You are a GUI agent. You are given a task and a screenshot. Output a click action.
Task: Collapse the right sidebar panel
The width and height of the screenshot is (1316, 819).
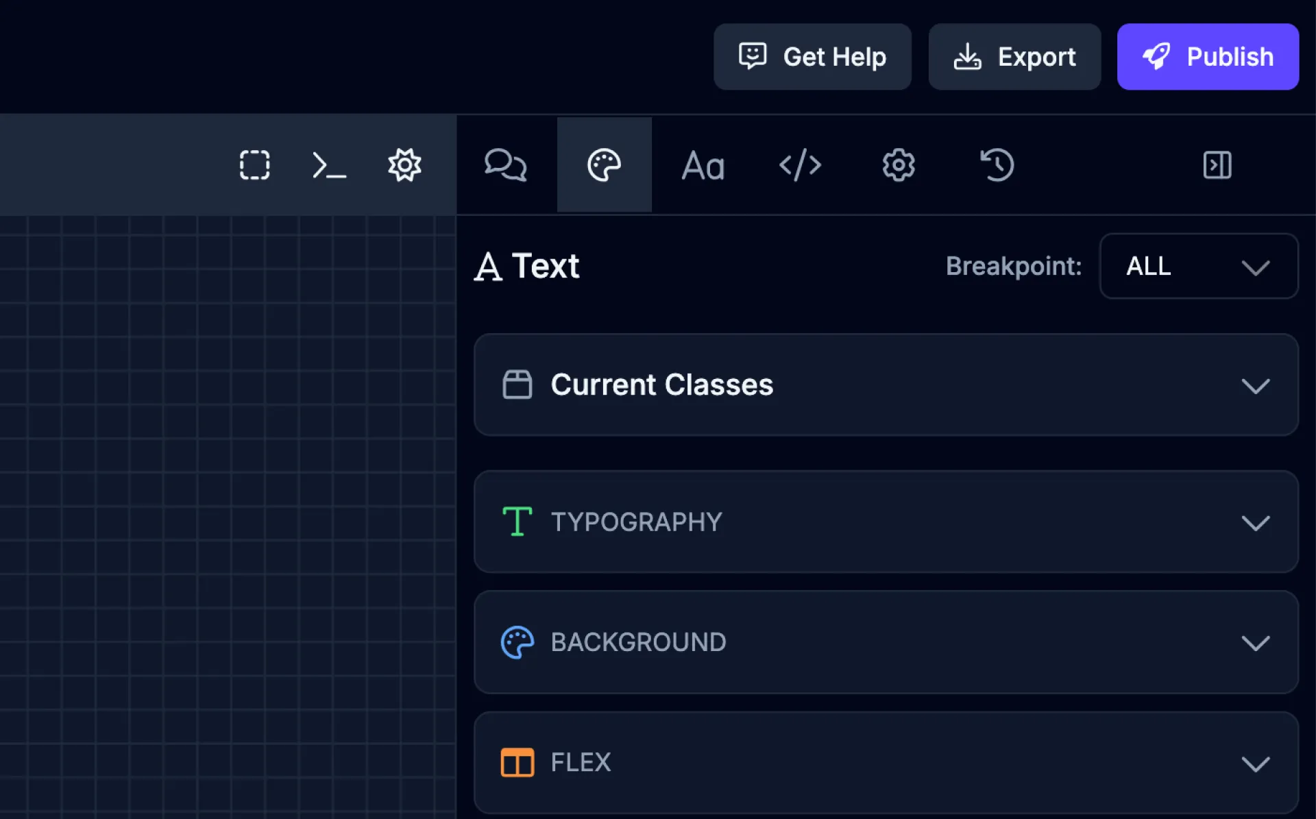(x=1217, y=165)
